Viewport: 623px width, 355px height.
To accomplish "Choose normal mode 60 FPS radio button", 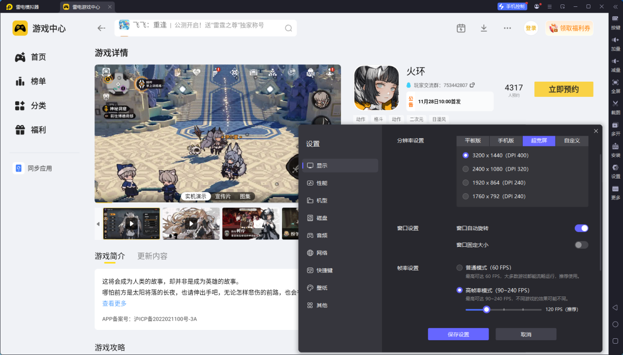I will 460,268.
